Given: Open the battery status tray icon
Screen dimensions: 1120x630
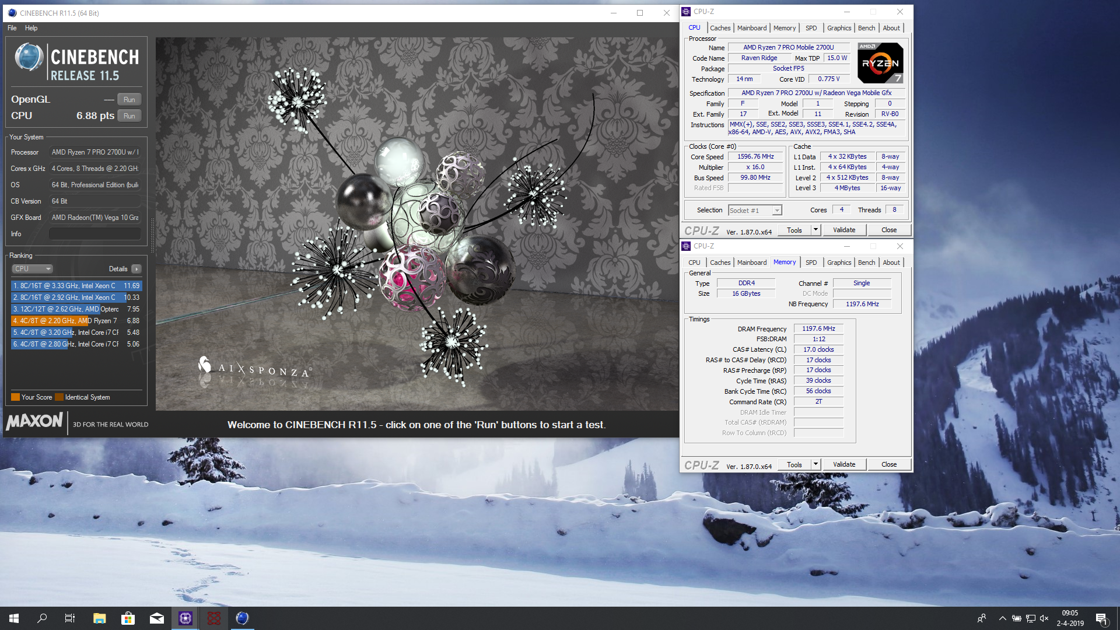Looking at the screenshot, I should click(1016, 618).
